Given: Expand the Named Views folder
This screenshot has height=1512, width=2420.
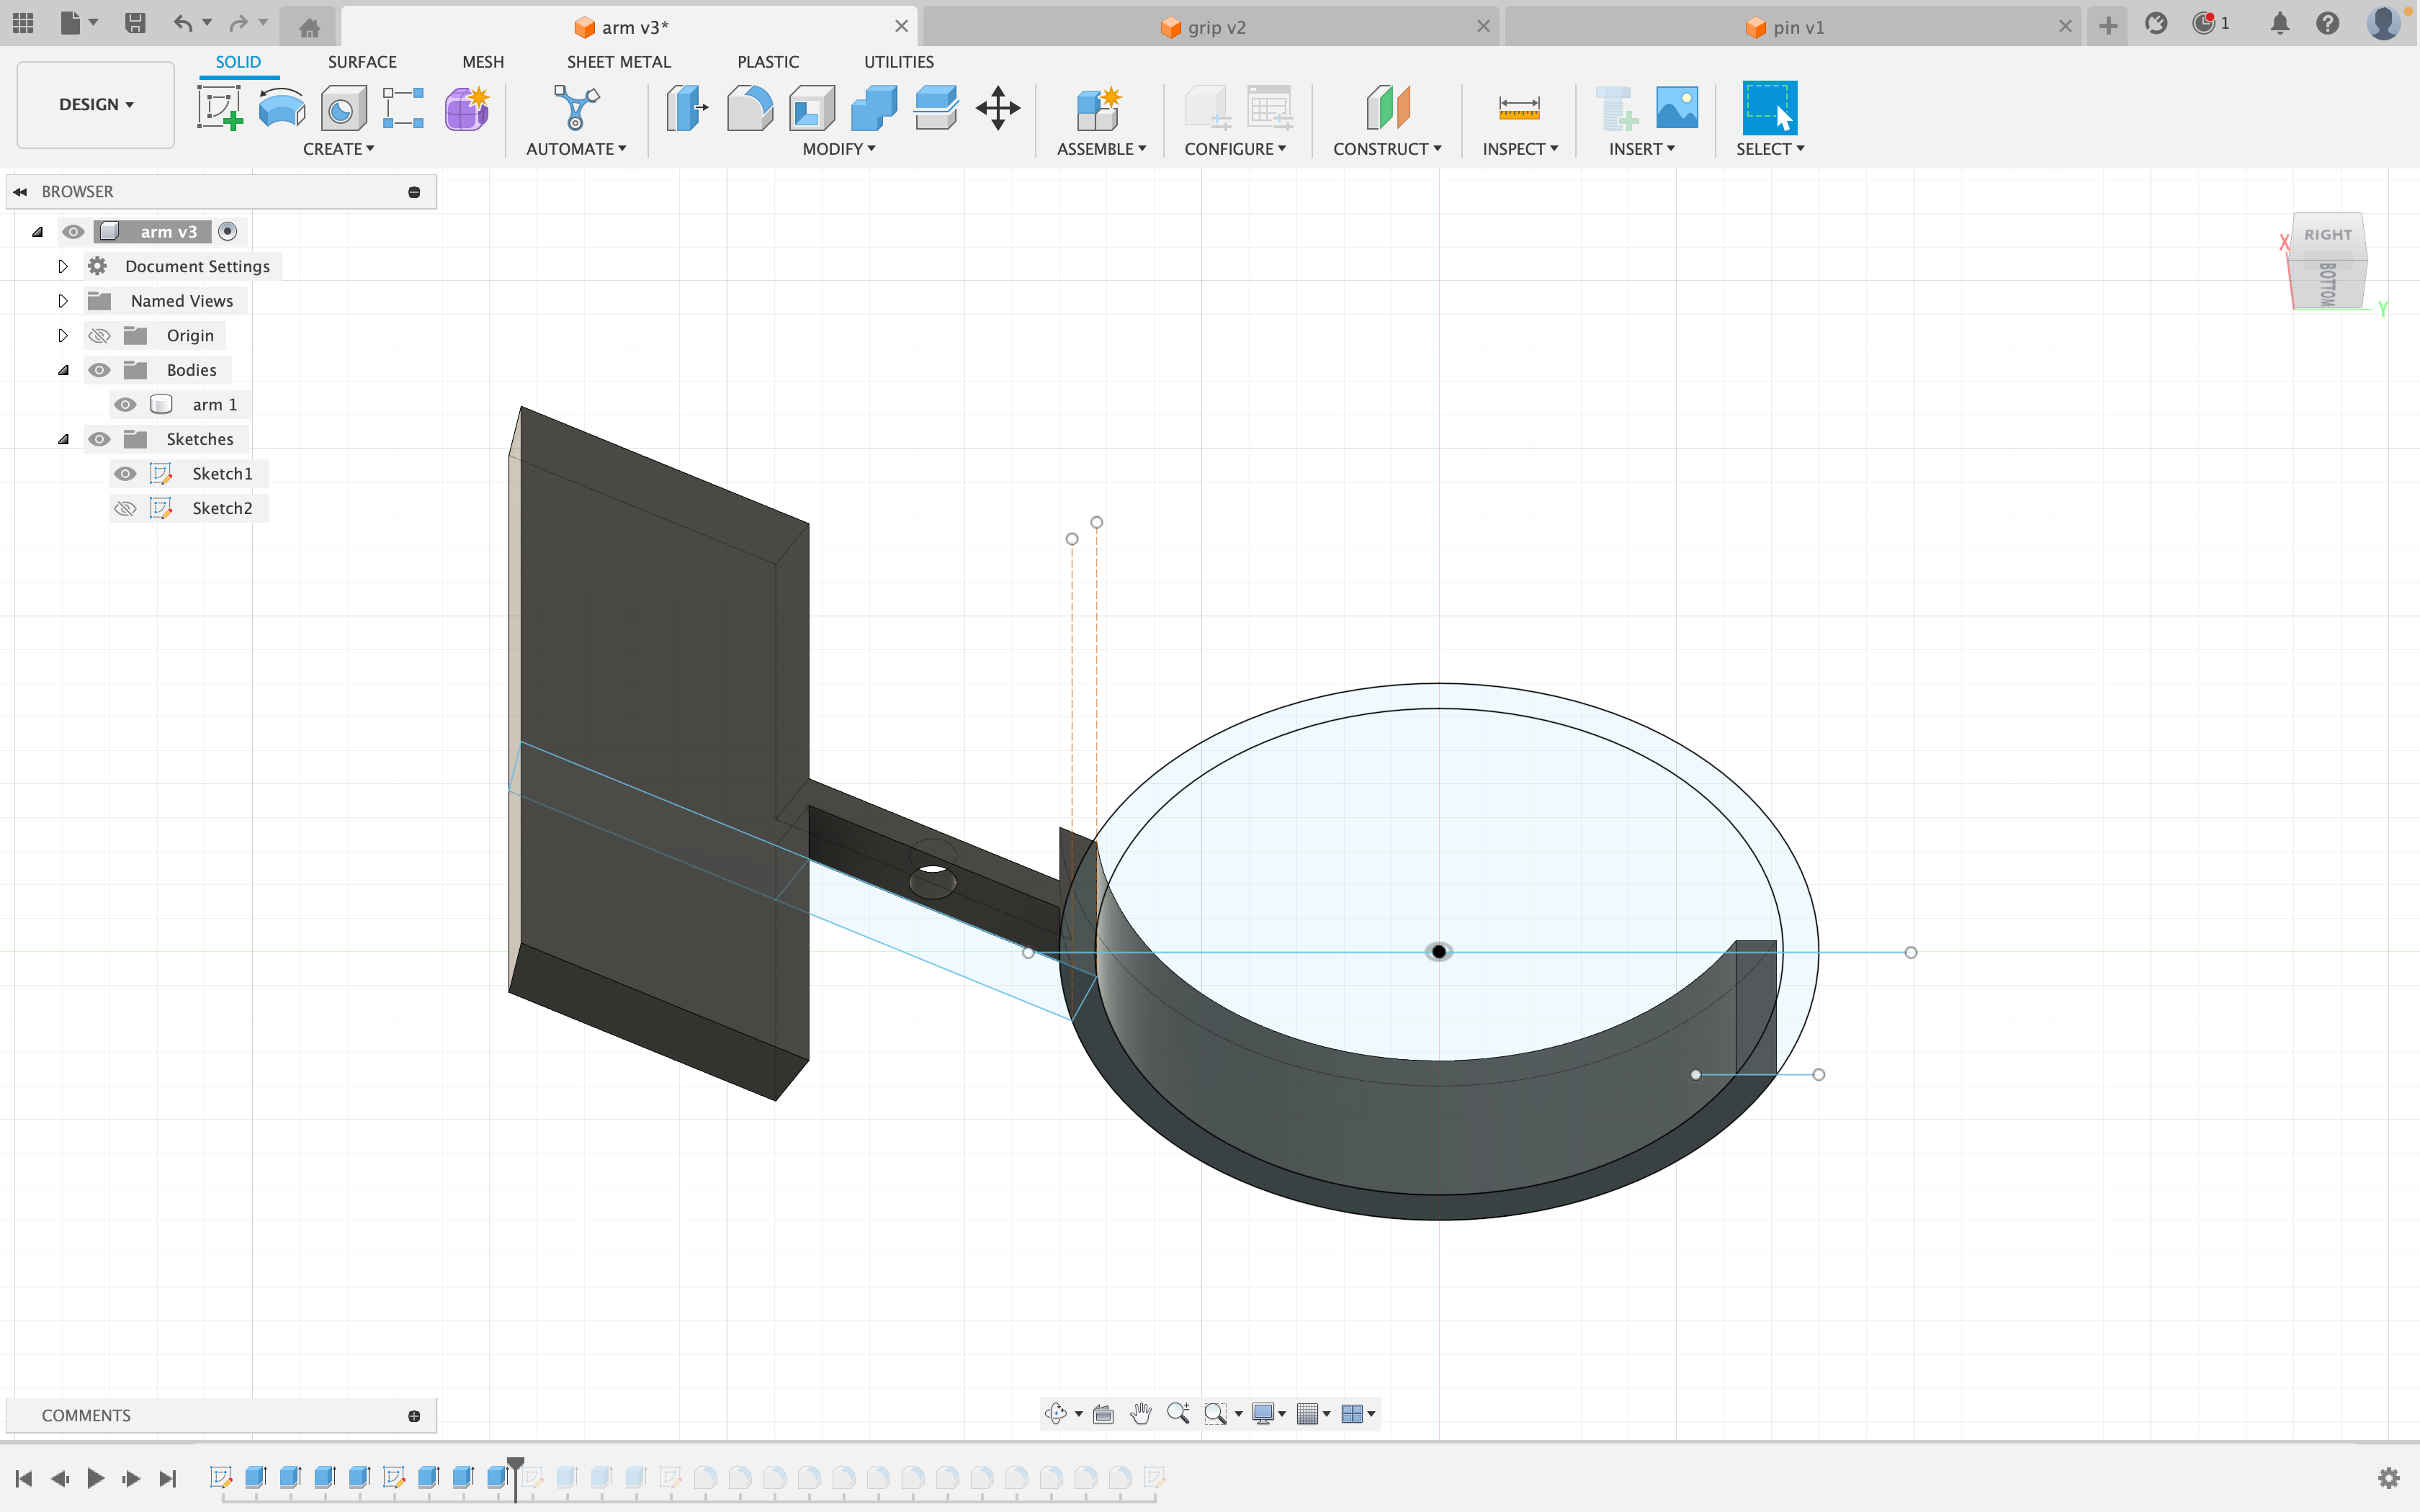Looking at the screenshot, I should click(61, 300).
